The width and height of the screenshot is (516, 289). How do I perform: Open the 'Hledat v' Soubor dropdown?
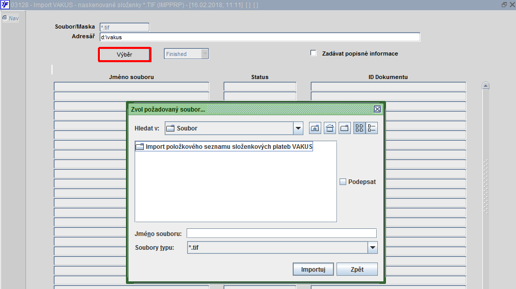click(x=298, y=128)
